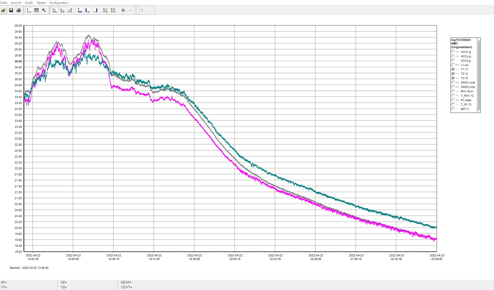Enable the RH1,%rH channel checkbox

tap(453, 91)
